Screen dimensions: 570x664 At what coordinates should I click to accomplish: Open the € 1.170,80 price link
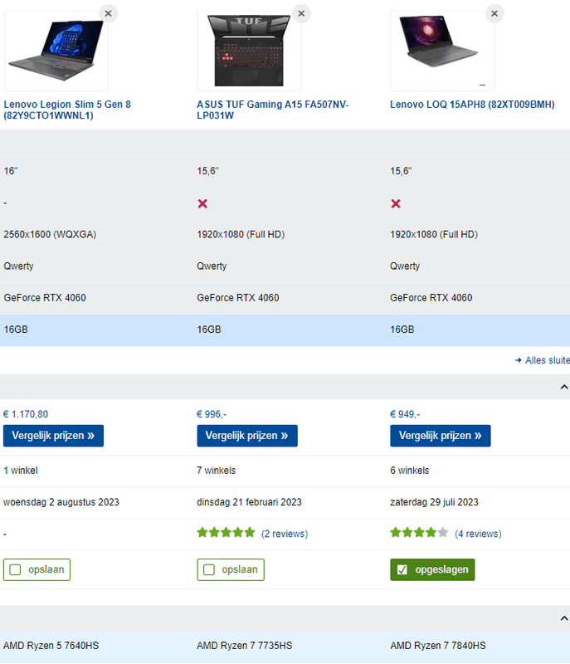coord(26,414)
